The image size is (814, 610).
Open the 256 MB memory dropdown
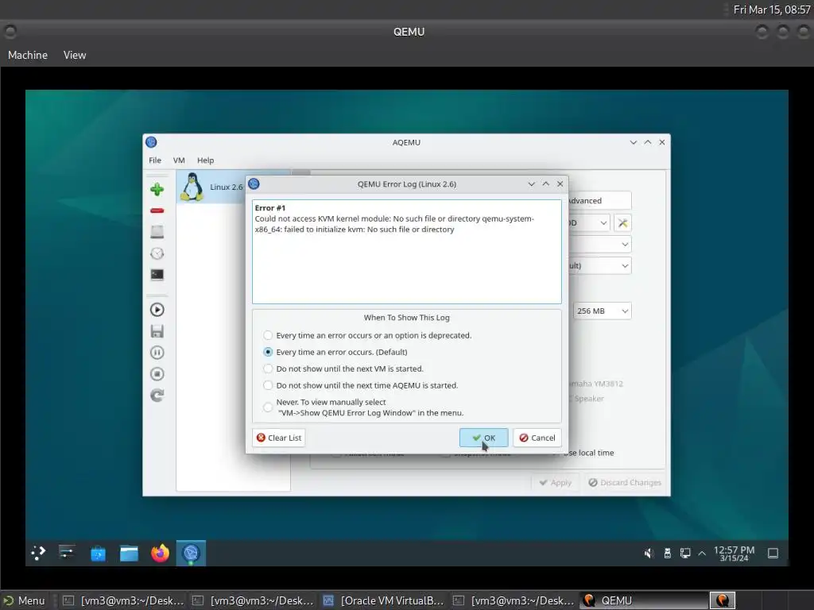point(602,311)
